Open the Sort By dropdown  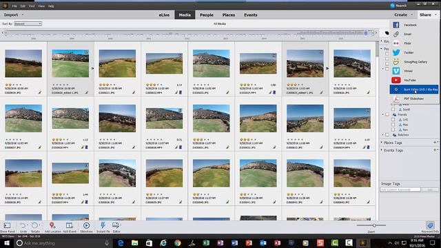tap(28, 23)
